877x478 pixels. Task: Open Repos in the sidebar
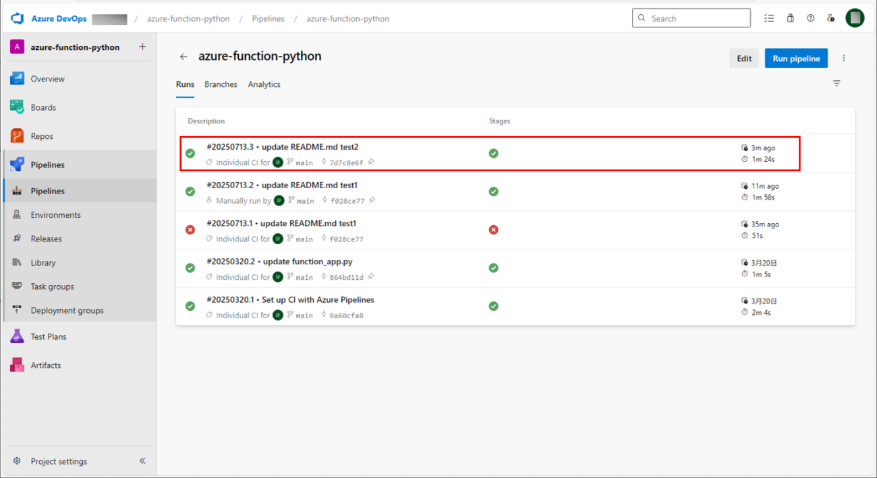[79, 136]
